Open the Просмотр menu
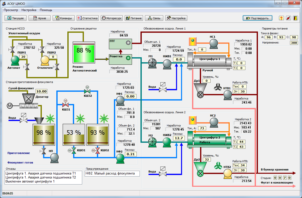The image size is (302, 198). 11,10
